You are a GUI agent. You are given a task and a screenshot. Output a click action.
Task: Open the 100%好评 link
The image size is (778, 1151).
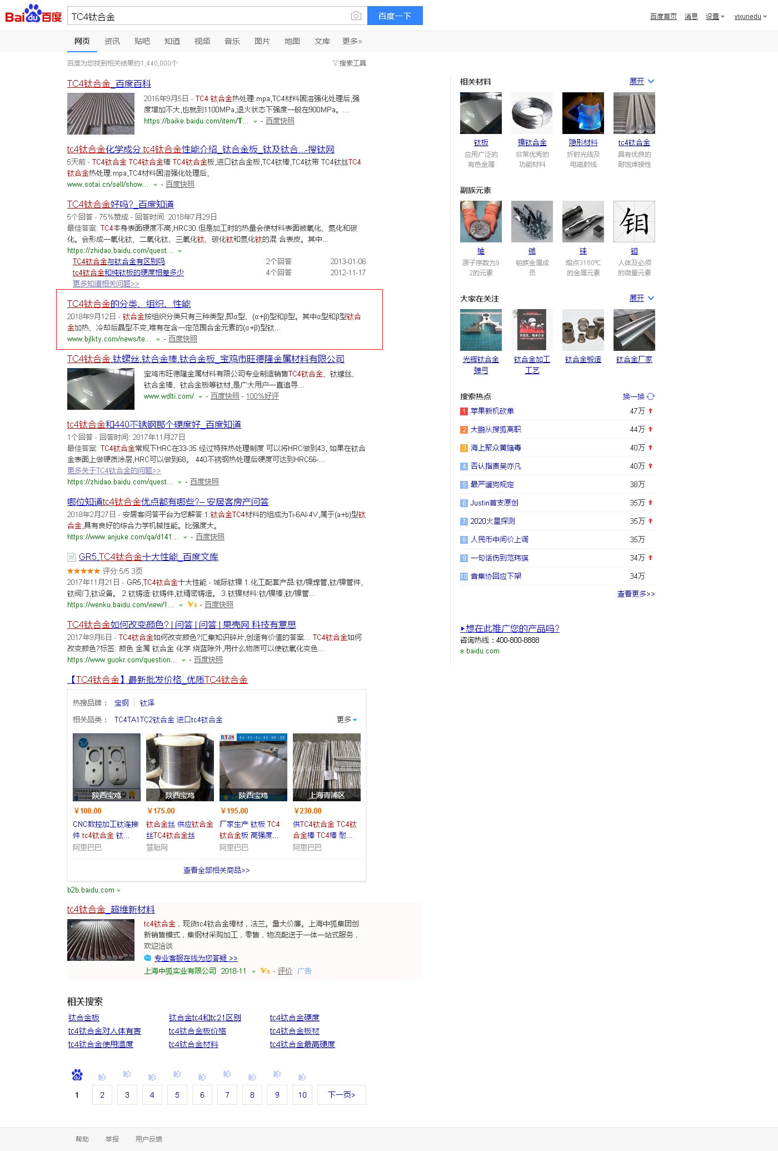[x=262, y=396]
